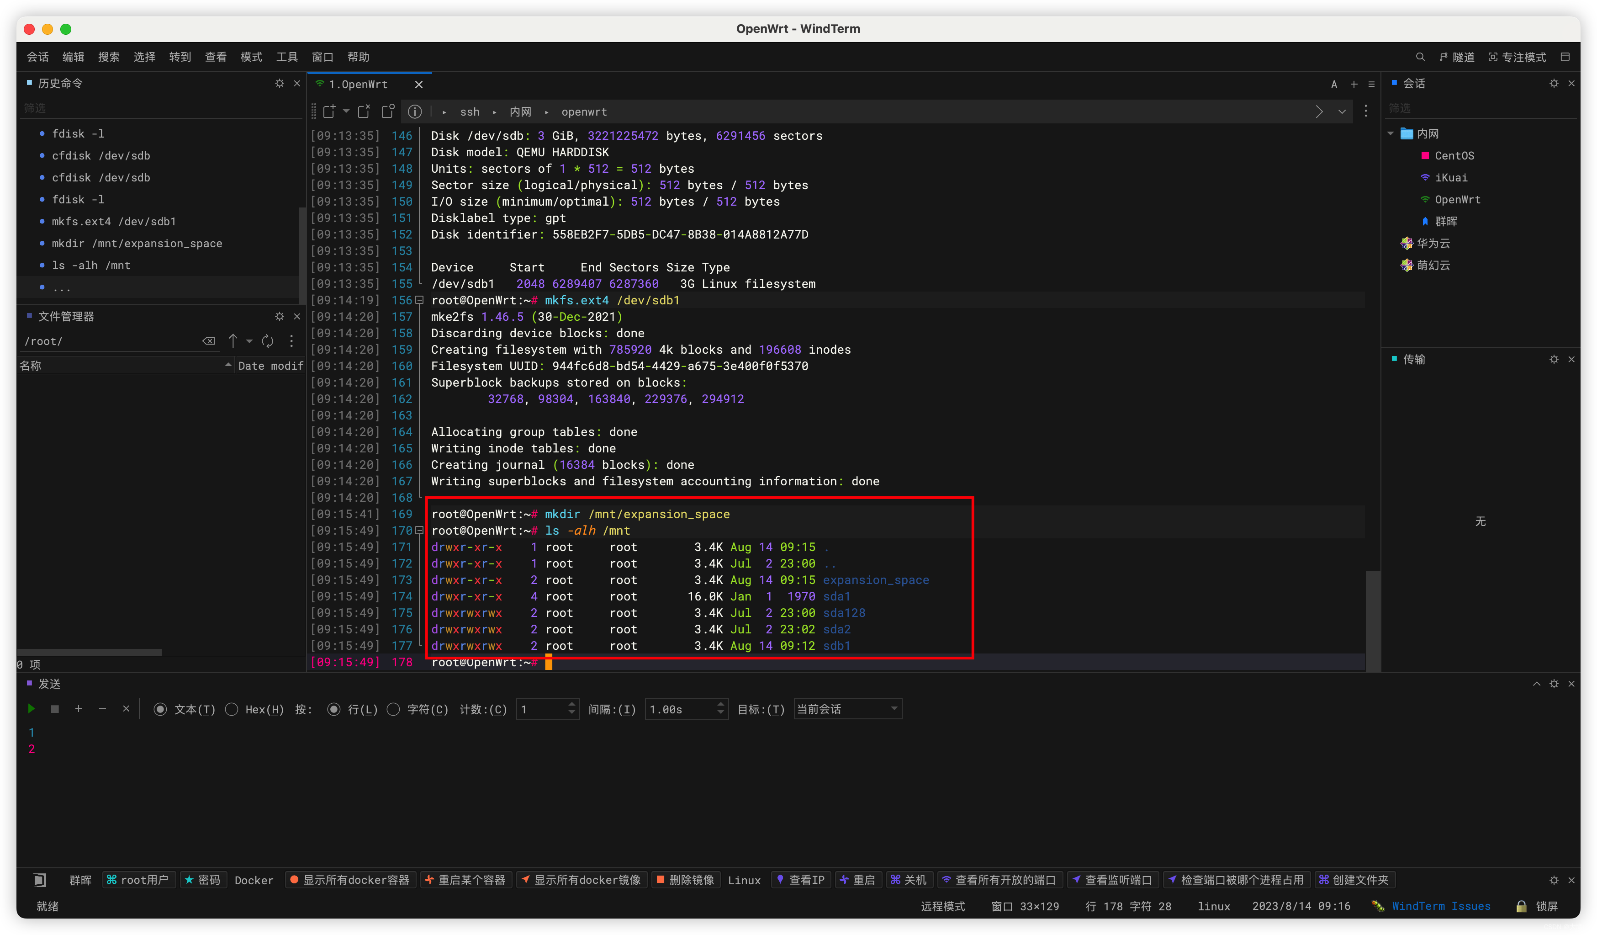Viewport: 1597px width, 935px height.
Task: Select the 字符(C) radio button
Action: pos(394,709)
